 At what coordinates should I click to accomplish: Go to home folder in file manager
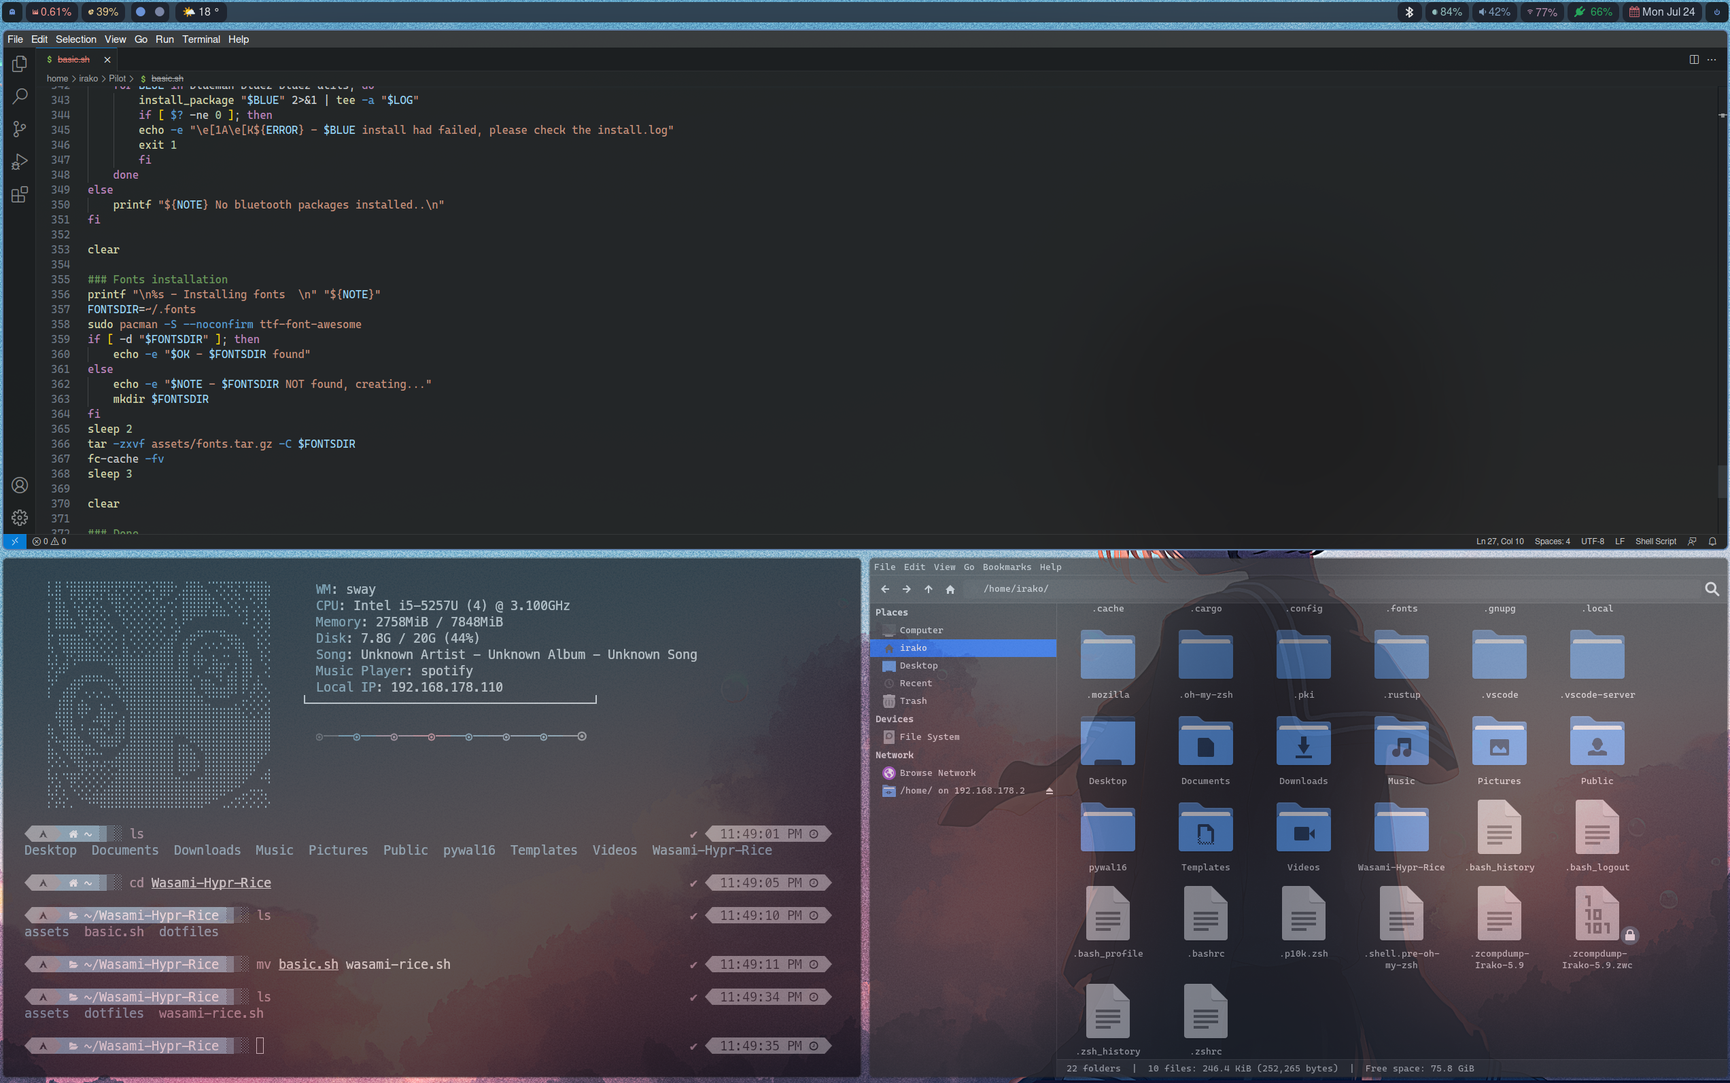[950, 590]
